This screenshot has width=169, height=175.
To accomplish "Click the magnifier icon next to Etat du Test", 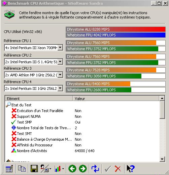I will (8, 105).
